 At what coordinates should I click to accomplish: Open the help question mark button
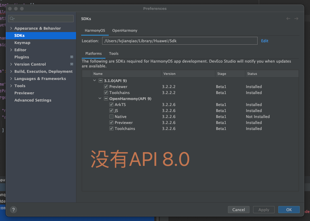tap(13, 210)
